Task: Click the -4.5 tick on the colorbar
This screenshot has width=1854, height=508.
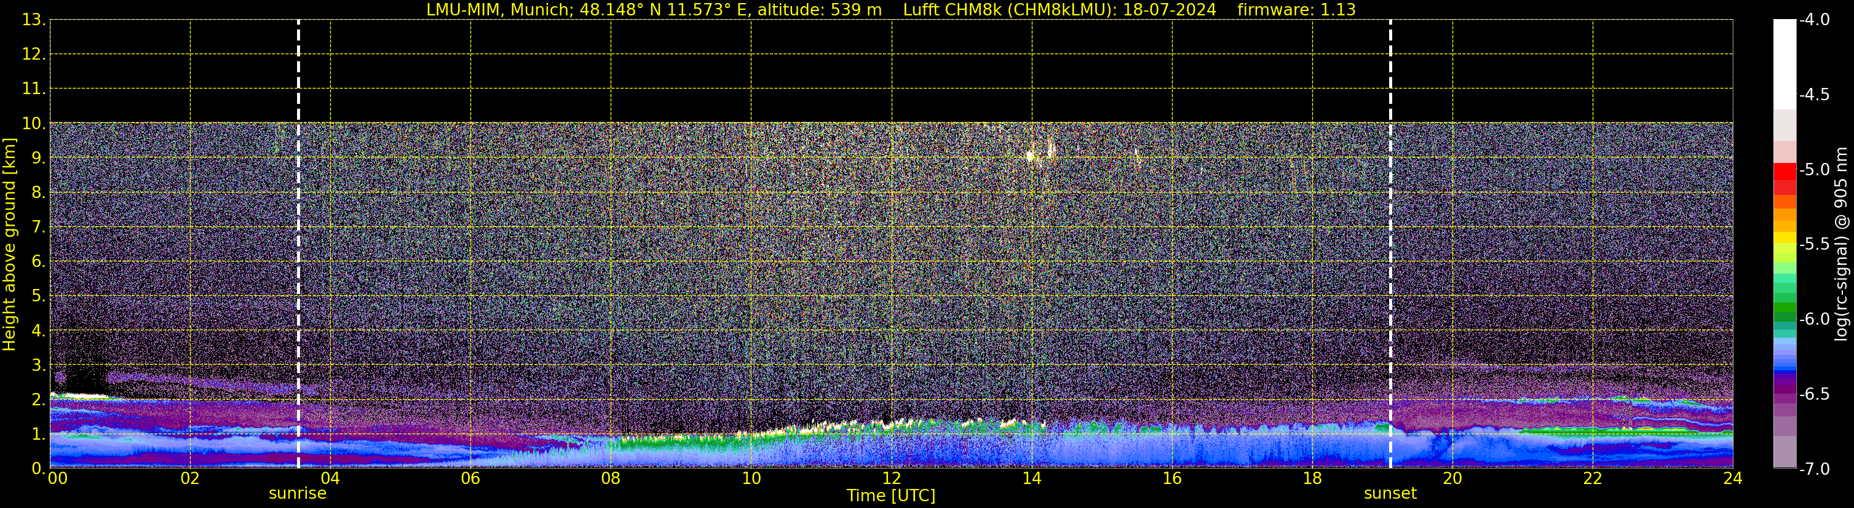Action: (x=1815, y=94)
